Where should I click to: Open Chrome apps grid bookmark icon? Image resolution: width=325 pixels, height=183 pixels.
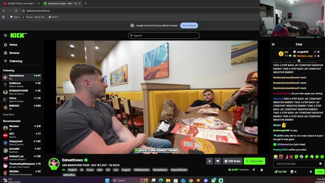pos(3,17)
